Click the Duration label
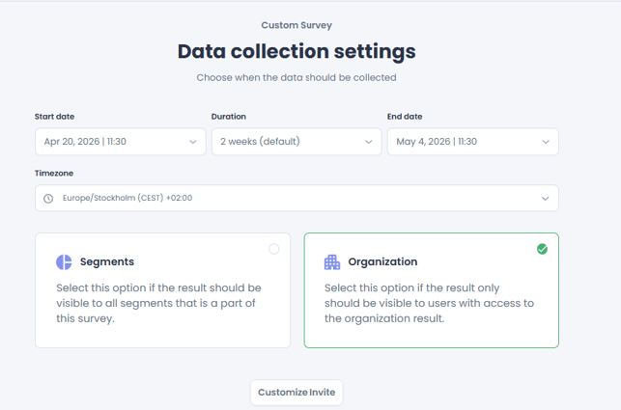 229,117
